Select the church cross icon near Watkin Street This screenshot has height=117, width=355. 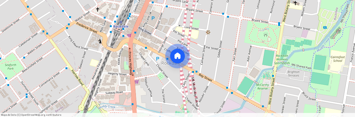[x=98, y=9]
